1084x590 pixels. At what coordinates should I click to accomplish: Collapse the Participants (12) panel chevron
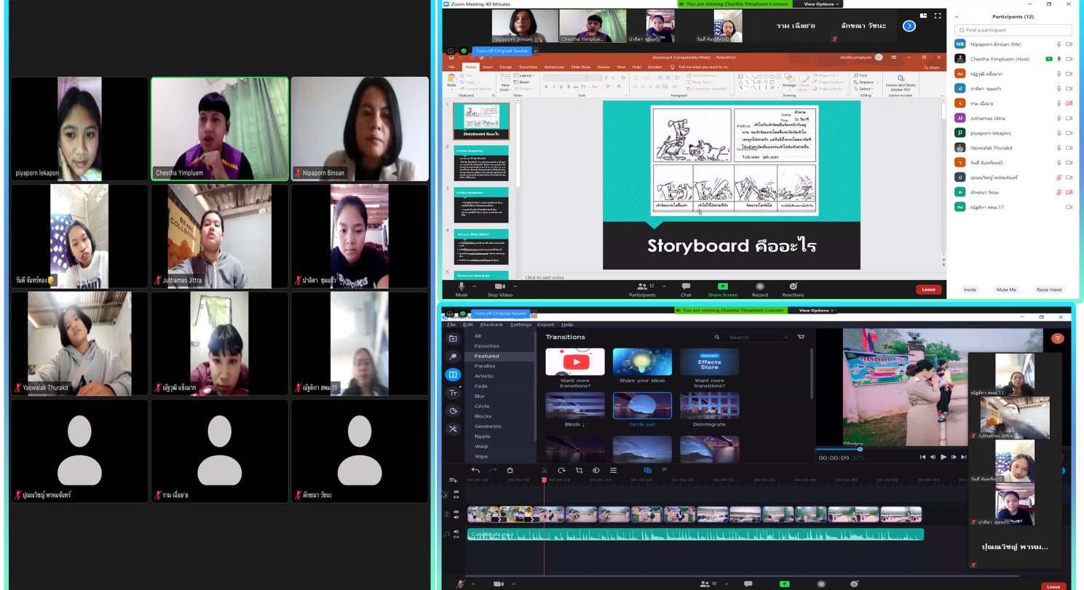(957, 17)
